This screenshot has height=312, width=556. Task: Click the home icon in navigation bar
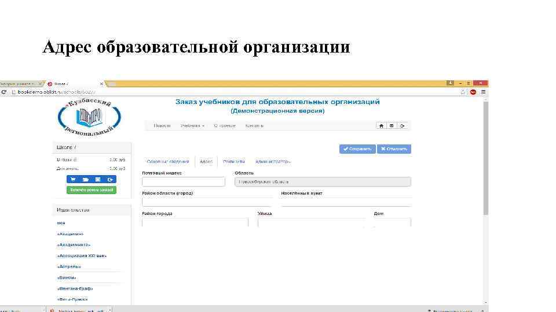(381, 125)
